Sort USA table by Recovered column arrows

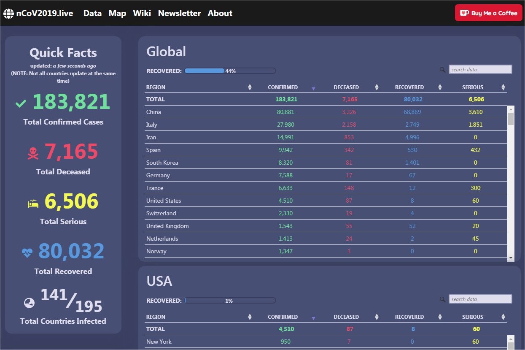coord(440,317)
